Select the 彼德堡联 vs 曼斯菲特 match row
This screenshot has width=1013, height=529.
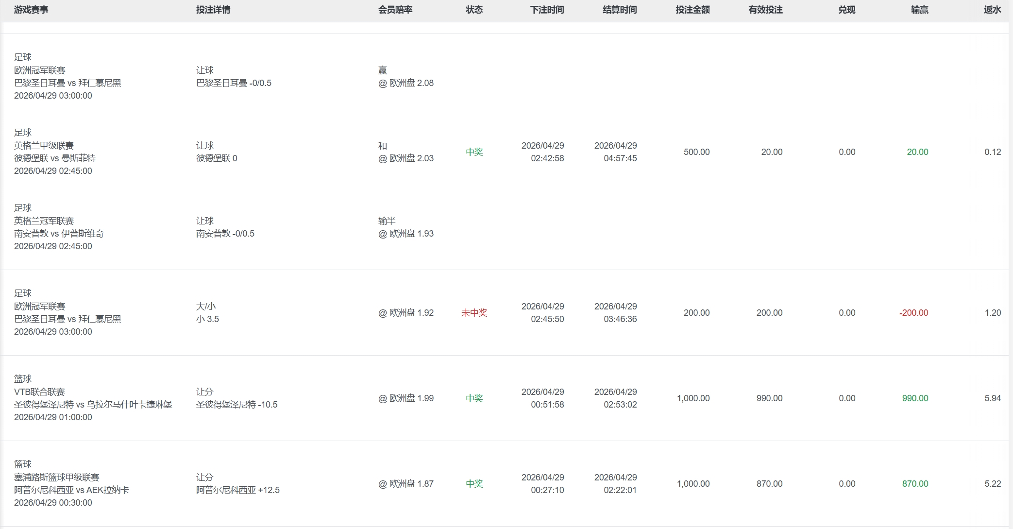(55, 158)
